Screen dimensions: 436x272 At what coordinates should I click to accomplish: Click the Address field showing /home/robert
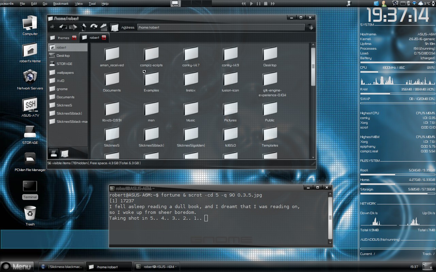221,27
